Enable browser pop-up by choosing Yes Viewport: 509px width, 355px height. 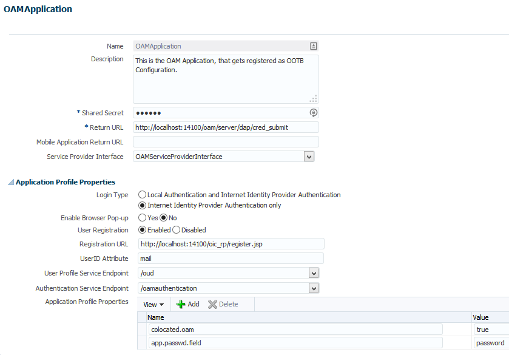pyautogui.click(x=141, y=217)
